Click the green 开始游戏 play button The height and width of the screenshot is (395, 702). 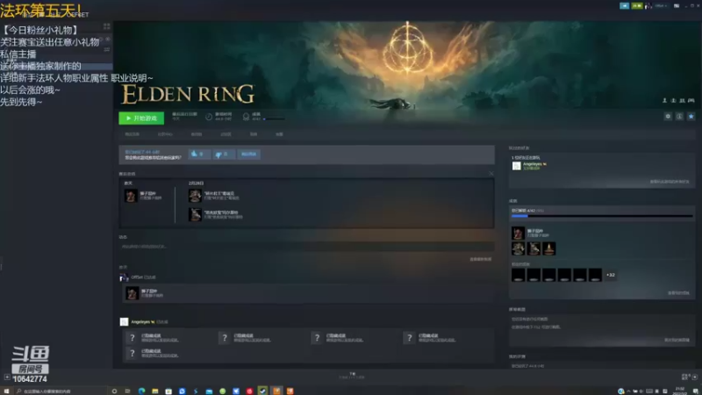[141, 118]
